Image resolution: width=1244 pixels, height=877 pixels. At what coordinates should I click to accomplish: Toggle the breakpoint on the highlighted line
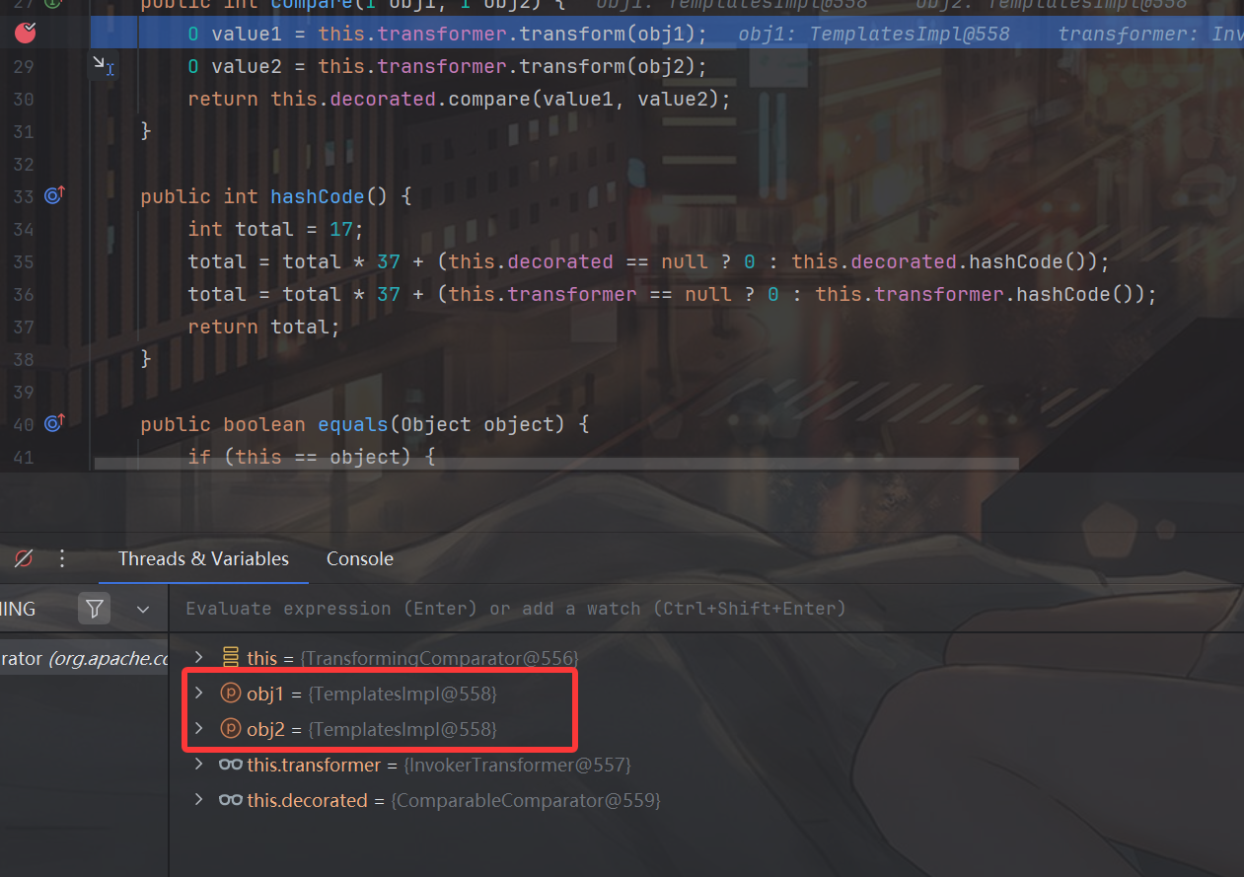[x=25, y=34]
